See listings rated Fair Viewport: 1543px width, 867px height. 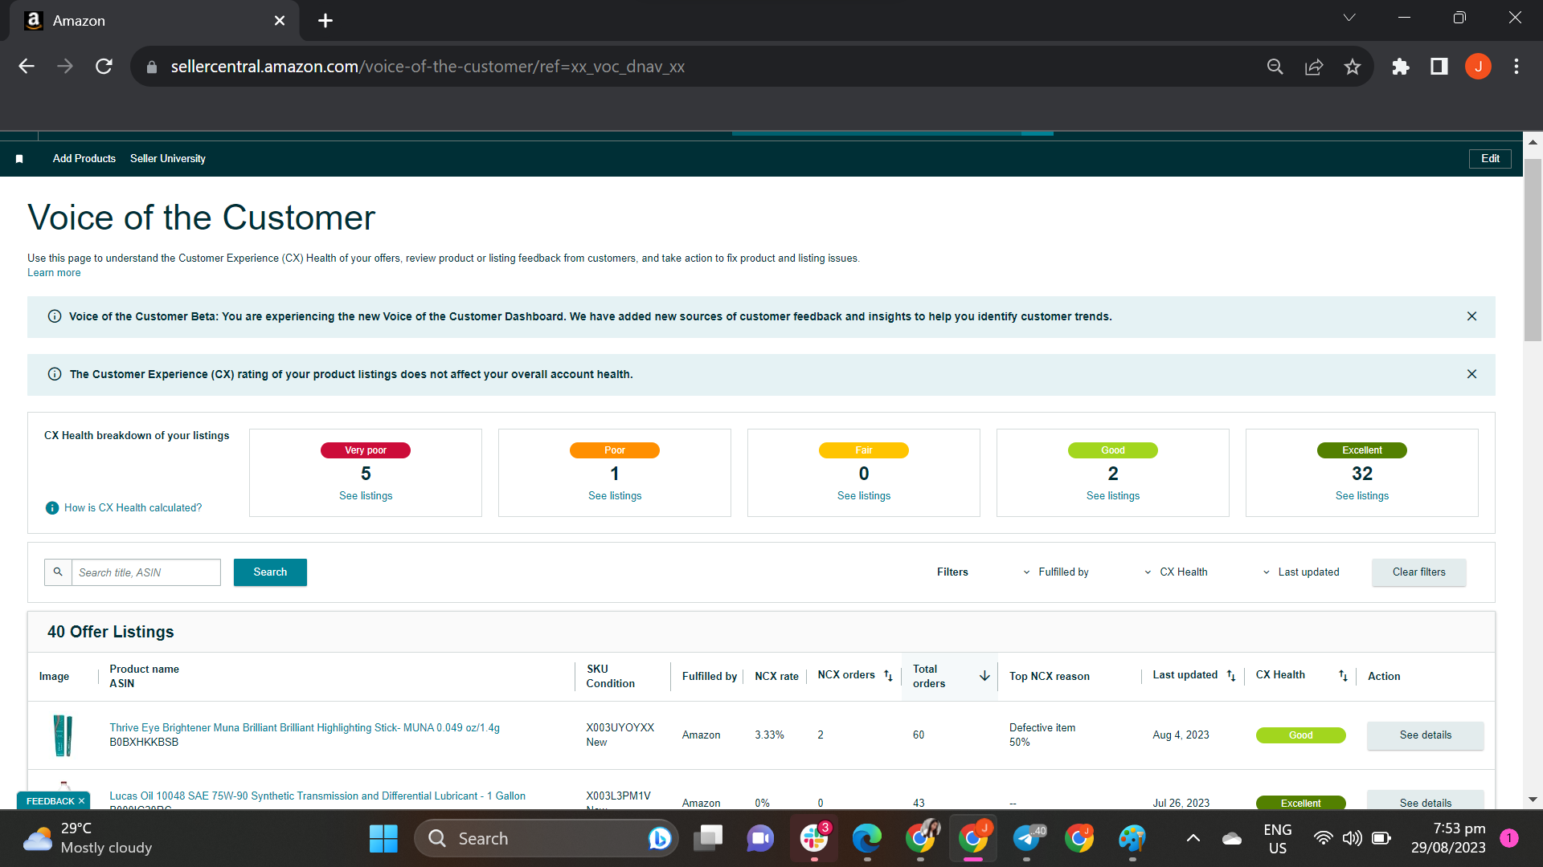click(864, 496)
